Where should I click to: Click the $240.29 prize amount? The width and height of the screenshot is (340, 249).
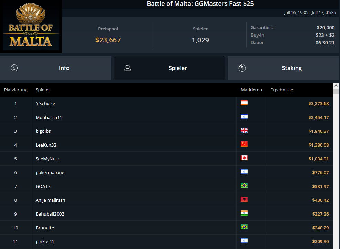(x=320, y=228)
